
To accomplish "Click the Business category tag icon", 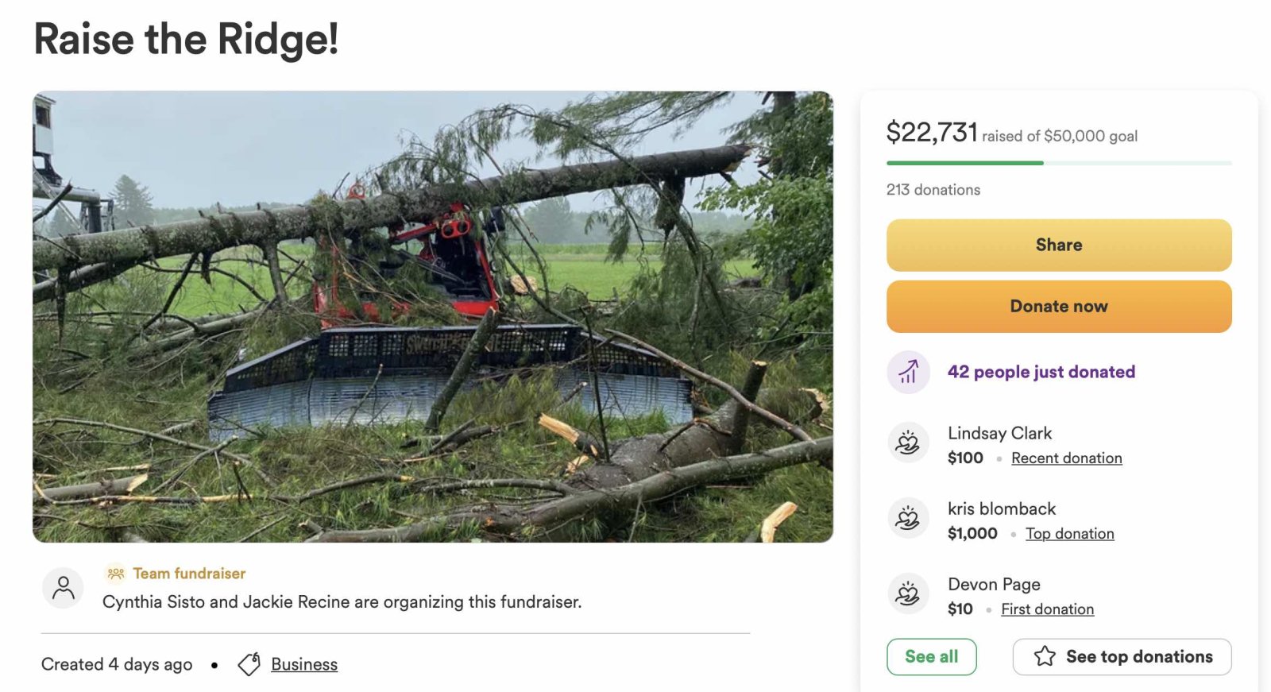I will 249,664.
